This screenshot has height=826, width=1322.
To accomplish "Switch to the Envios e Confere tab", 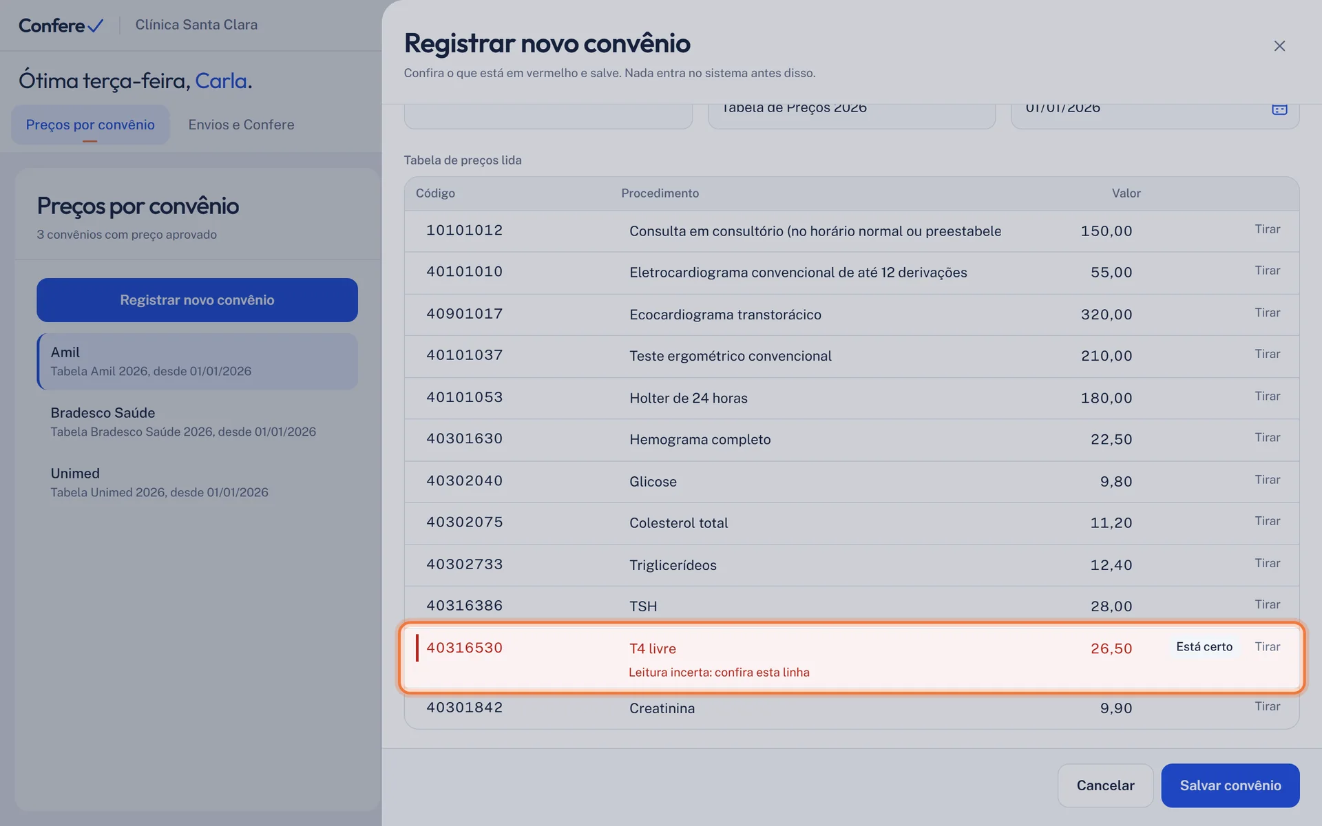I will 241,125.
